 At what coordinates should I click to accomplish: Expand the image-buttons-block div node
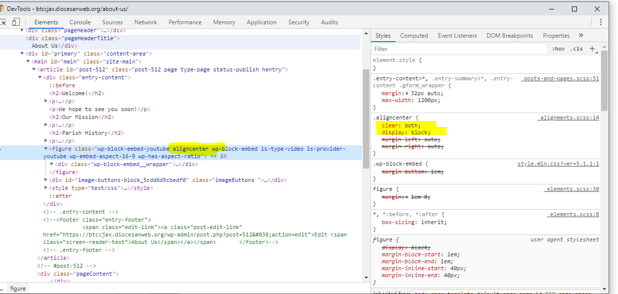[x=46, y=180]
